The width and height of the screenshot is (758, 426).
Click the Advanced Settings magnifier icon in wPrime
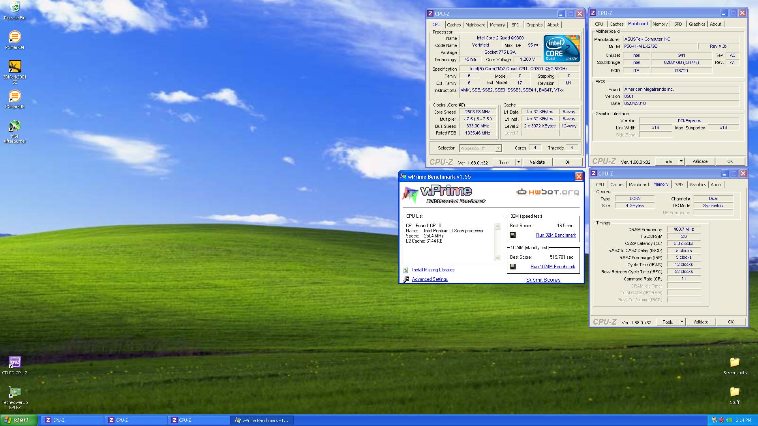coord(406,279)
